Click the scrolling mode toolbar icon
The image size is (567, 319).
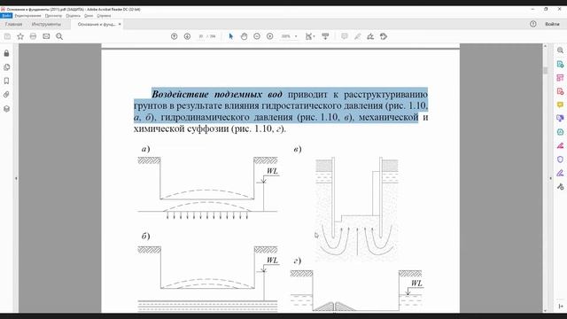[325, 36]
